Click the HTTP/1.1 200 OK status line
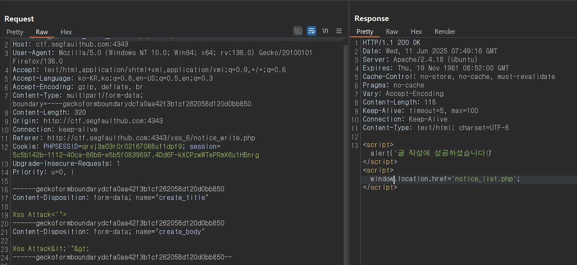The height and width of the screenshot is (265, 577). (391, 43)
